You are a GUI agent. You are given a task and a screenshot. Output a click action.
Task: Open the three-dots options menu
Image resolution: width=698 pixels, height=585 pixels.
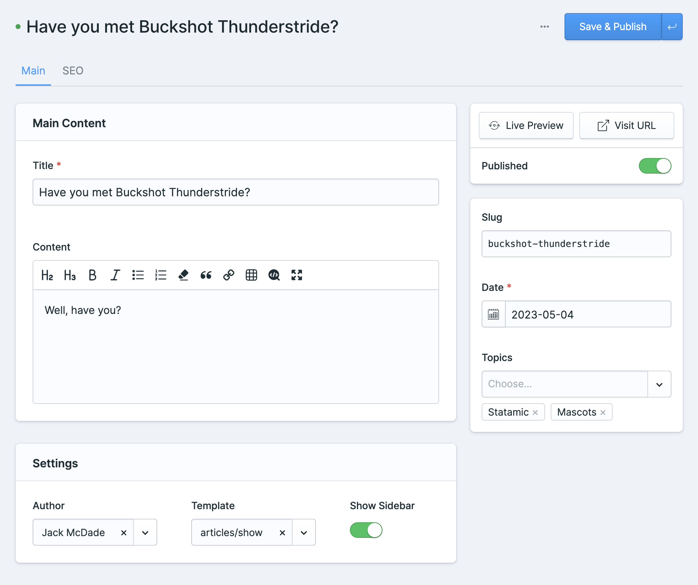tap(544, 27)
